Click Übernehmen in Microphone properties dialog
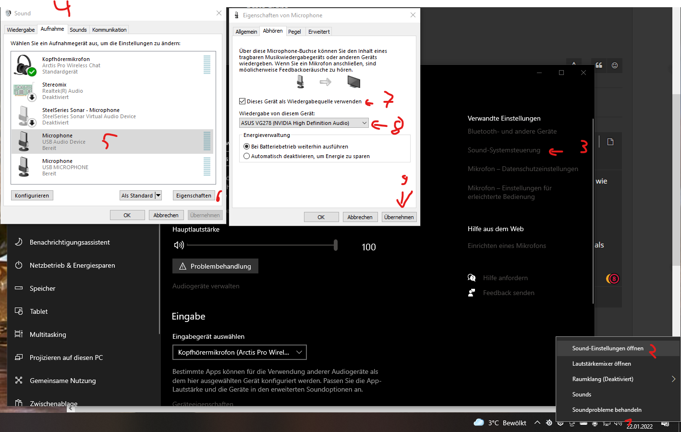The width and height of the screenshot is (681, 432). [x=399, y=217]
